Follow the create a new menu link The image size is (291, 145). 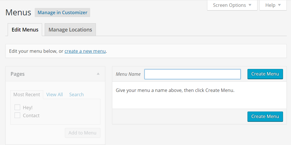coord(85,51)
